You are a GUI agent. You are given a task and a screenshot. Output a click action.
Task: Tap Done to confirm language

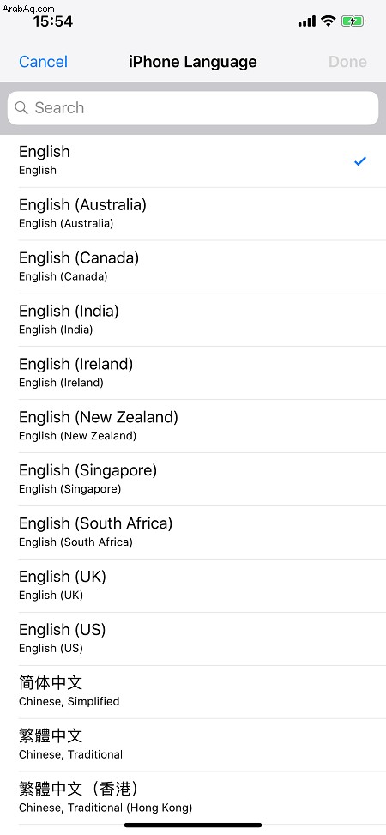(347, 62)
